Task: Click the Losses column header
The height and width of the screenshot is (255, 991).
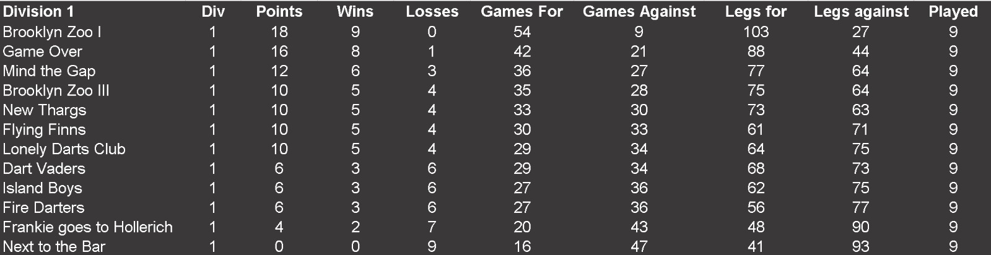Action: (x=432, y=12)
